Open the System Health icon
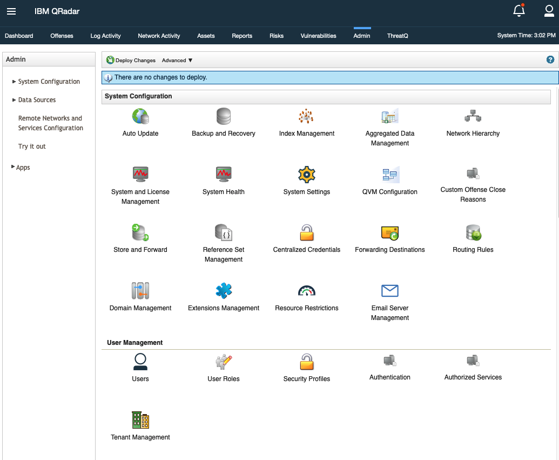Image resolution: width=559 pixels, height=460 pixels. 224,175
